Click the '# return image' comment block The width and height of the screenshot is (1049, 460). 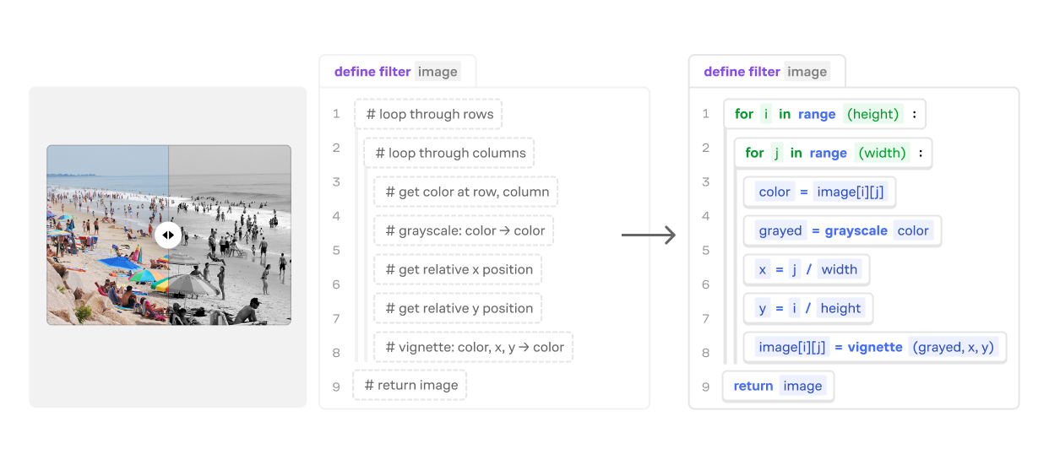point(410,386)
